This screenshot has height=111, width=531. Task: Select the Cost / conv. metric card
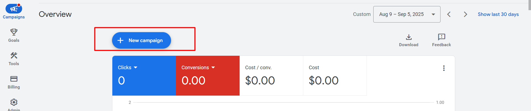coord(271,76)
